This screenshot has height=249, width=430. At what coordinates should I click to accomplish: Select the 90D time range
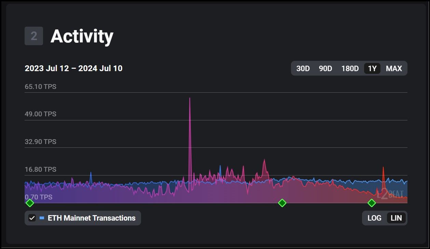pos(325,68)
